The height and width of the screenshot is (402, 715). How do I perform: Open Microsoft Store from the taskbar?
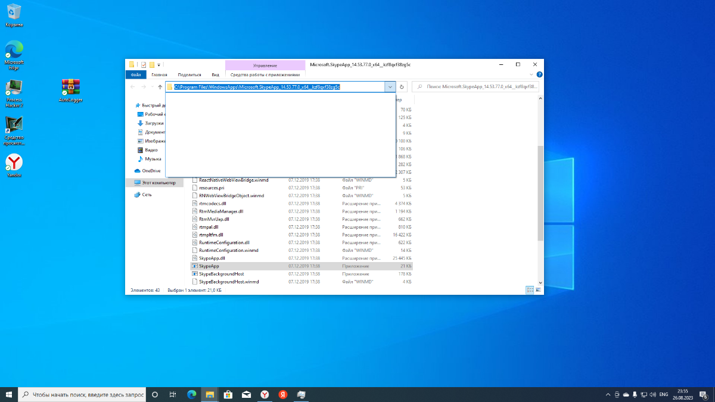point(228,394)
